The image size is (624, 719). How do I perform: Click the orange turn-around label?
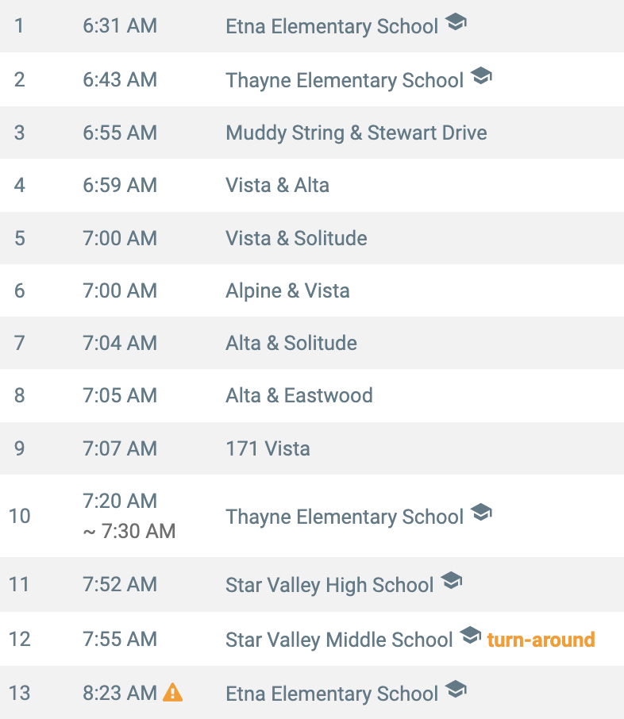pyautogui.click(x=541, y=640)
